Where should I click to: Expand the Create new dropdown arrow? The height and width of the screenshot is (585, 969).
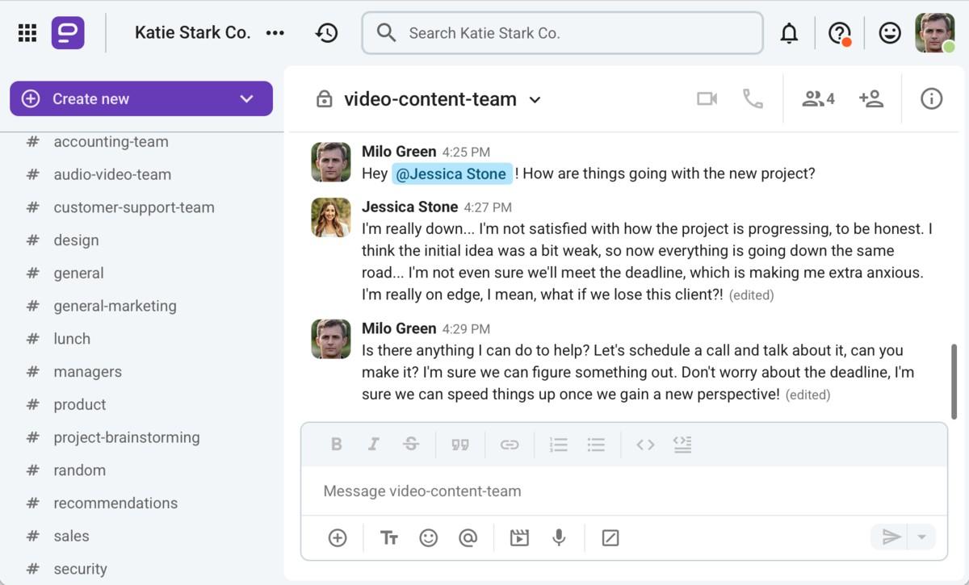(x=247, y=98)
